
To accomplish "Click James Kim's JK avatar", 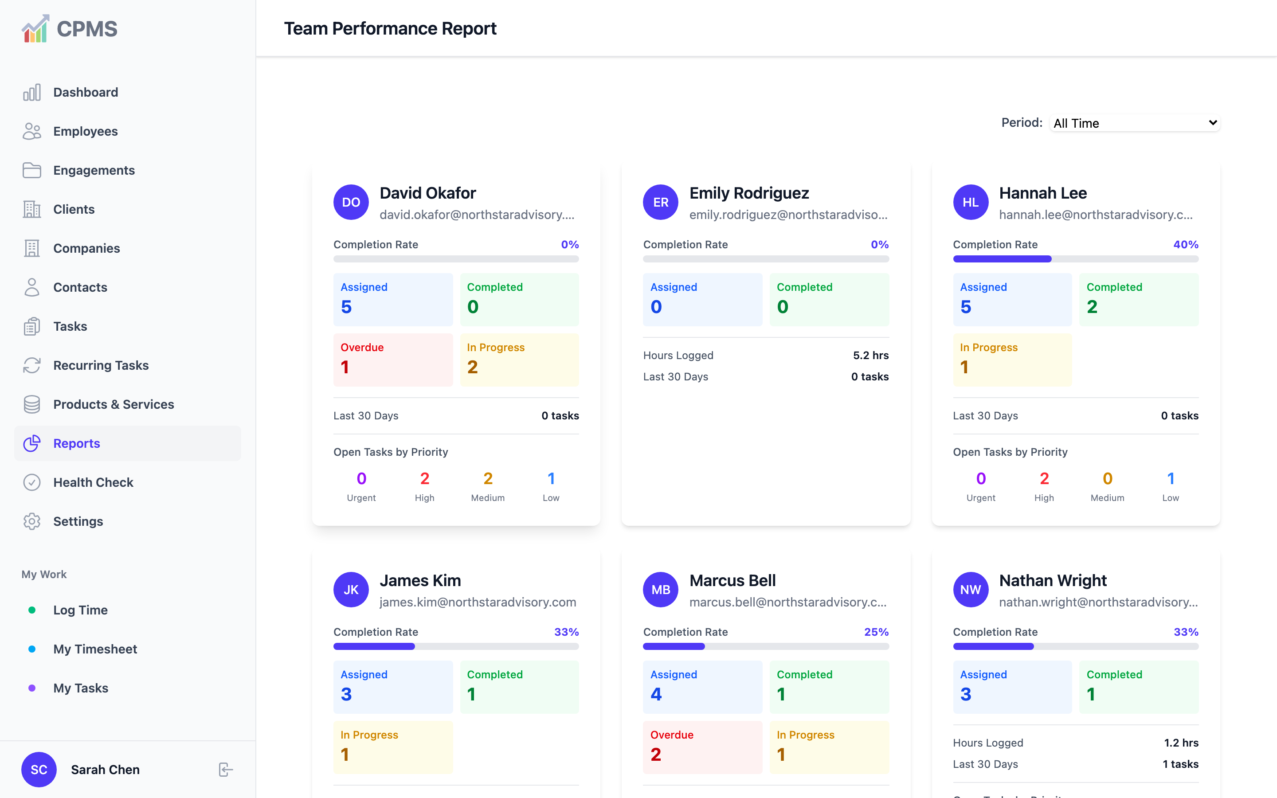I will click(351, 590).
